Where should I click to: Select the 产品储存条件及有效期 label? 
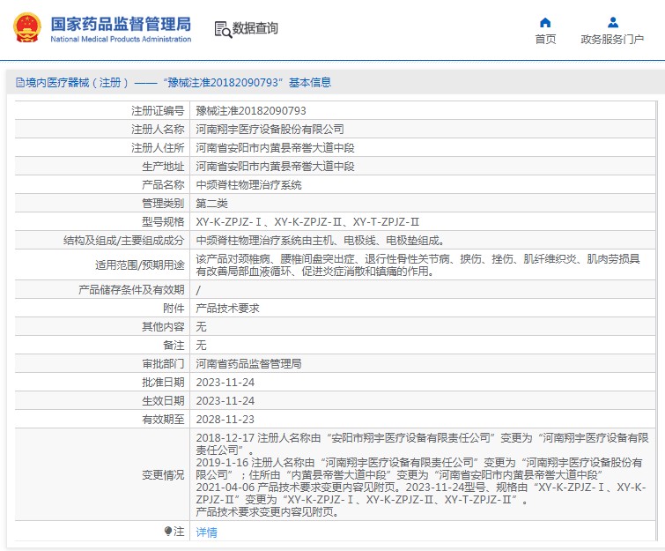pos(131,290)
